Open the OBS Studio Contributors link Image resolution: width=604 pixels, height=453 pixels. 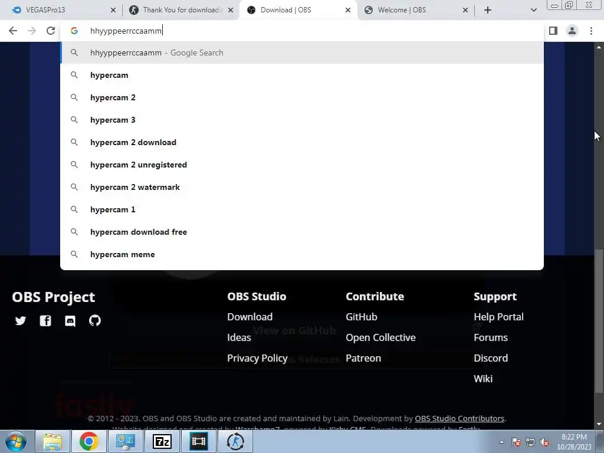(459, 418)
